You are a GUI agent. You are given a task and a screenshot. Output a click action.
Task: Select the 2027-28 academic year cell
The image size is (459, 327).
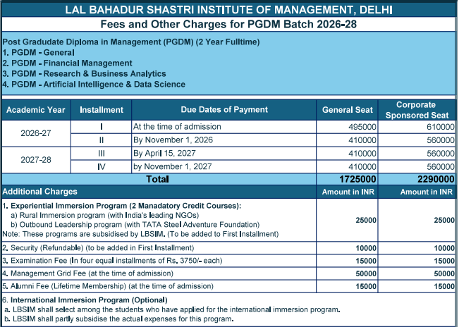point(35,160)
